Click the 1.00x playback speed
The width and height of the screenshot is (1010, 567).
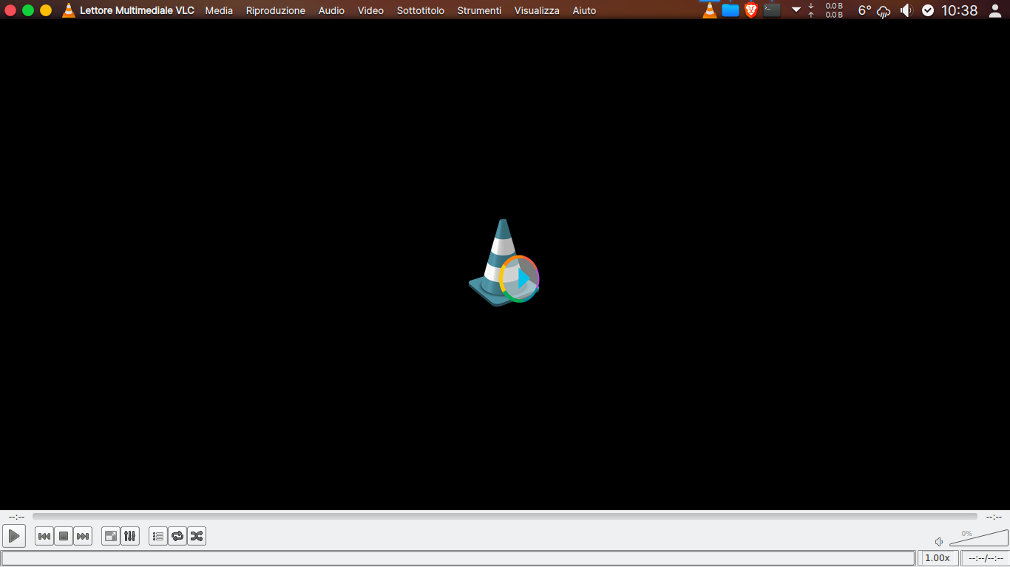pos(938,558)
